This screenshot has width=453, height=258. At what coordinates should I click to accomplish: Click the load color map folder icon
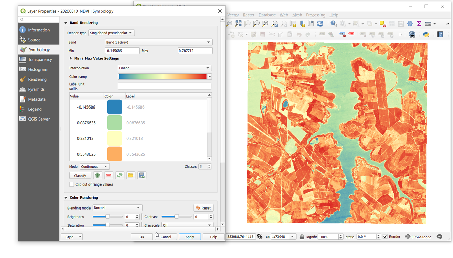click(x=130, y=175)
